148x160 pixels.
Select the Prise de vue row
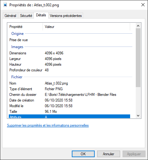click(69, 40)
